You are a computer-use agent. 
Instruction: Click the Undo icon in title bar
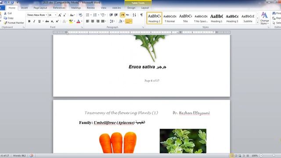pos(5,2)
